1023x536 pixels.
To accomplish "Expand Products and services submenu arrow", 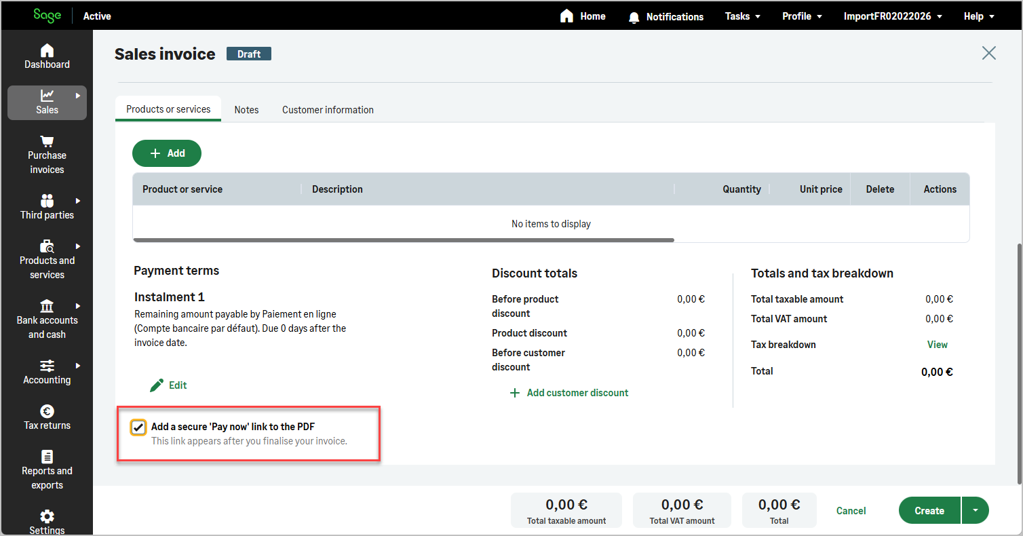I will pyautogui.click(x=78, y=246).
